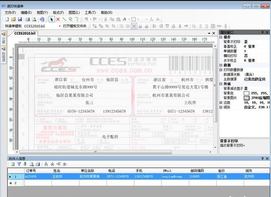Click the 打开模板文件夹 button
Image resolution: width=271 pixels, height=197 pixels.
click(x=75, y=26)
